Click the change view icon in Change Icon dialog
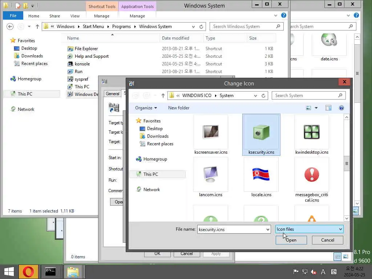The image size is (372, 279). coord(308,108)
